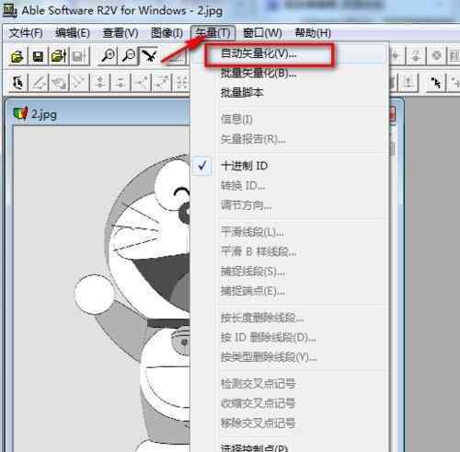Select the 批量脚本 menu entry
This screenshot has width=460, height=452.
coord(290,93)
